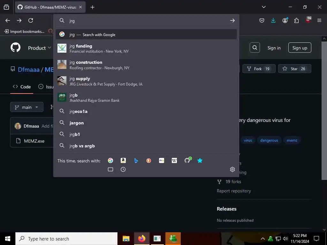The width and height of the screenshot is (327, 245).
Task: Open the uBlock extension with badge 16
Action: (x=308, y=20)
